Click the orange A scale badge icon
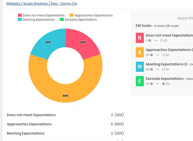Screen dimensions: 193x141 coord(140,52)
